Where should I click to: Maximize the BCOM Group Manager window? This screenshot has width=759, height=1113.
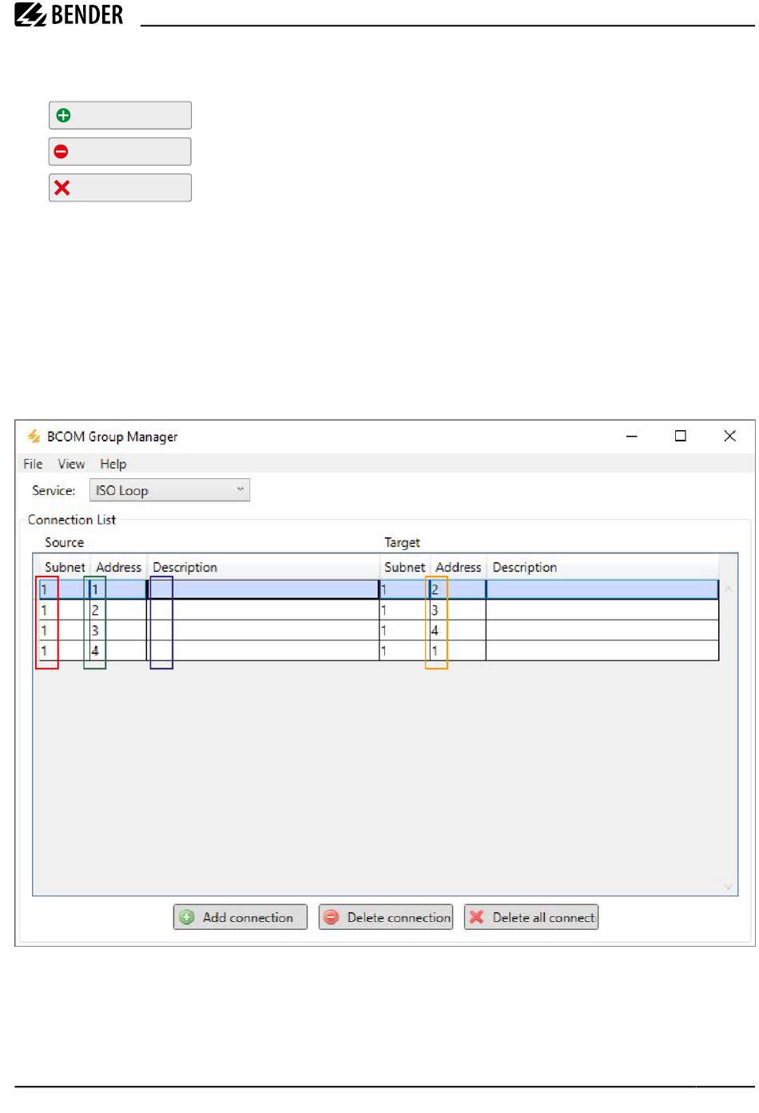point(680,436)
